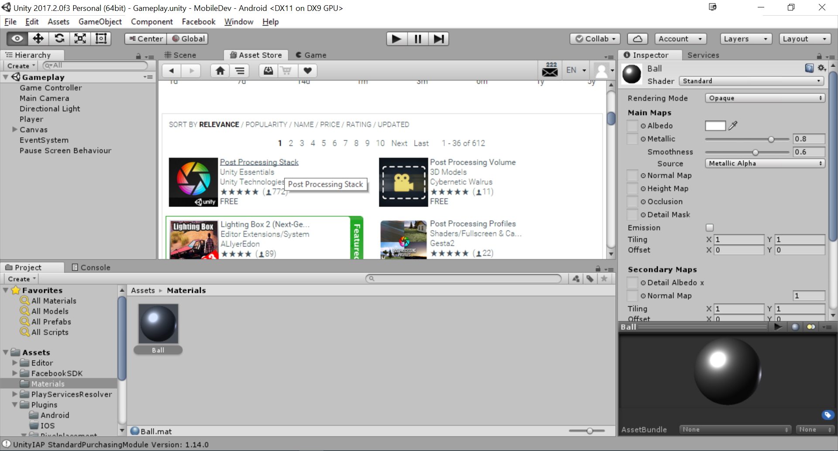
Task: Open Asset Store shopping cart
Action: click(286, 71)
